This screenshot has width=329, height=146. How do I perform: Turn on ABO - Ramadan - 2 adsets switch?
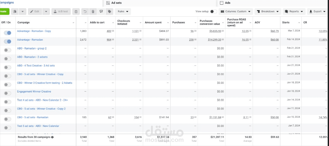8,59
